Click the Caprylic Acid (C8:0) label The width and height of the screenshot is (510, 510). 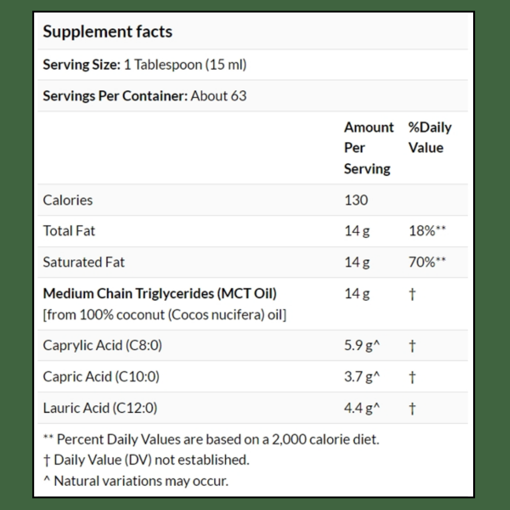pyautogui.click(x=102, y=345)
